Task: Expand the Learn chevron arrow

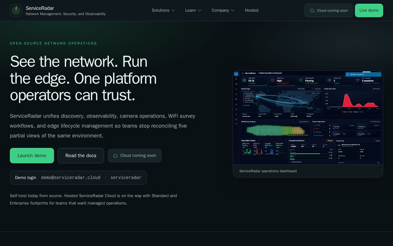Action: [200, 10]
